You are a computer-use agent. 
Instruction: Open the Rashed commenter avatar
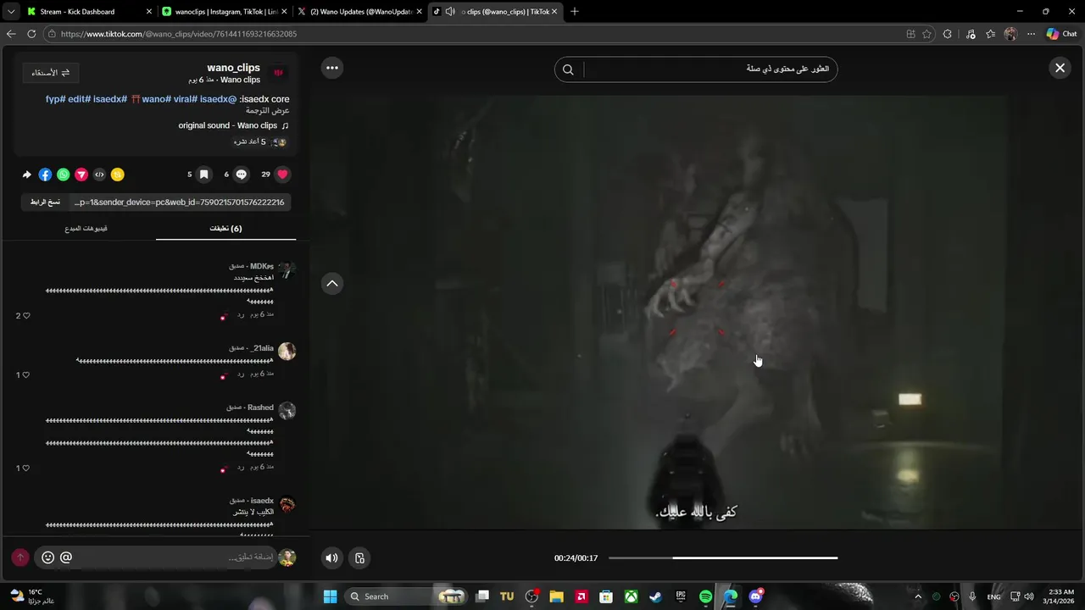pyautogui.click(x=287, y=411)
